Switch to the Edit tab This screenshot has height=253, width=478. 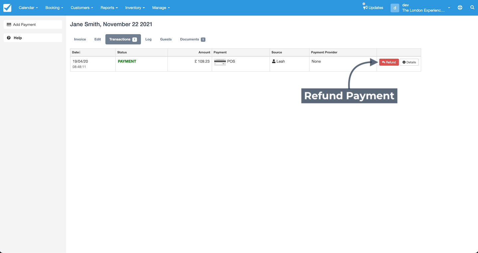(97, 39)
